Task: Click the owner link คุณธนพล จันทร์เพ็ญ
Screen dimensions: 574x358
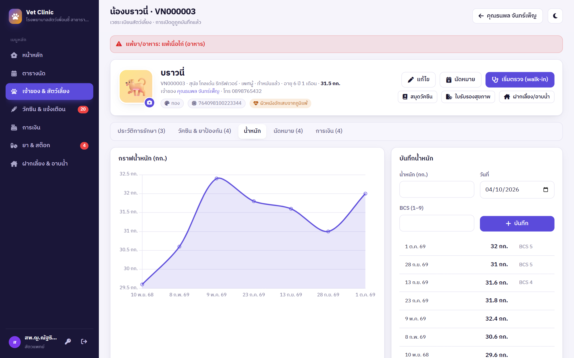Action: click(198, 91)
